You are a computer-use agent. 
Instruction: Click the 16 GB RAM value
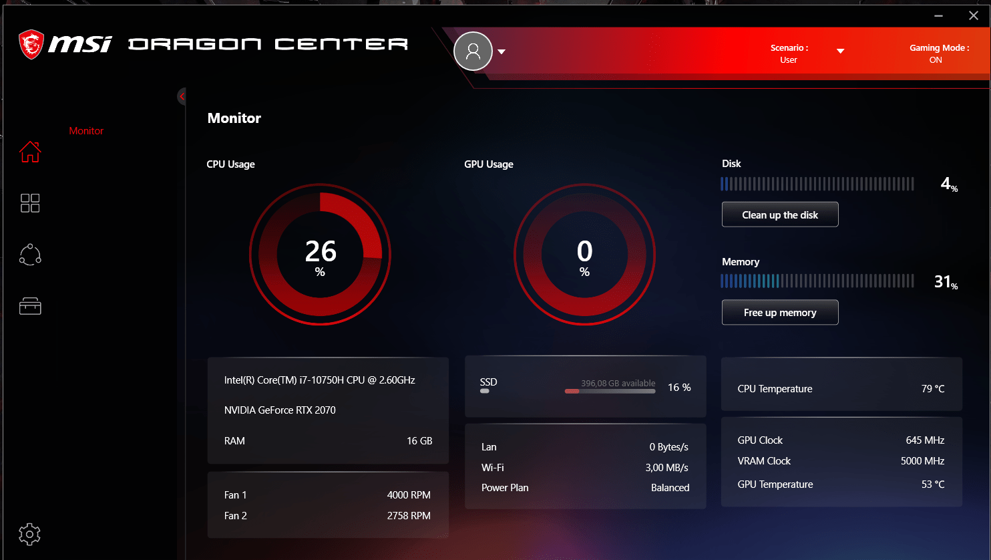coord(419,441)
